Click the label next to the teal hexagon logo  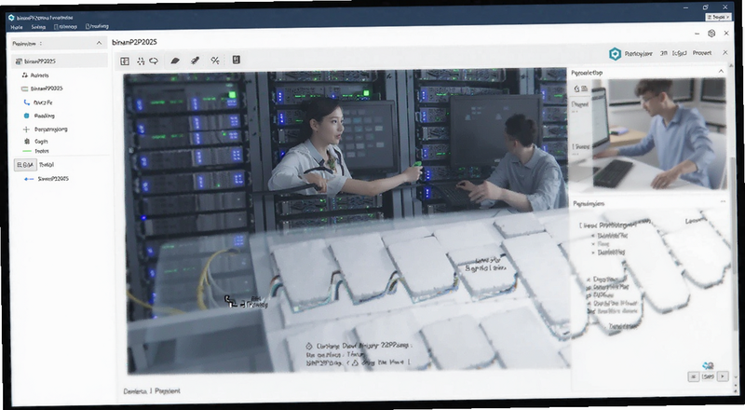pos(639,54)
